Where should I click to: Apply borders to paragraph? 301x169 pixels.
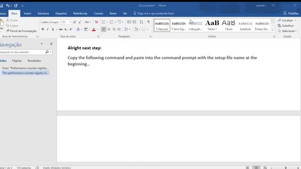(143, 29)
